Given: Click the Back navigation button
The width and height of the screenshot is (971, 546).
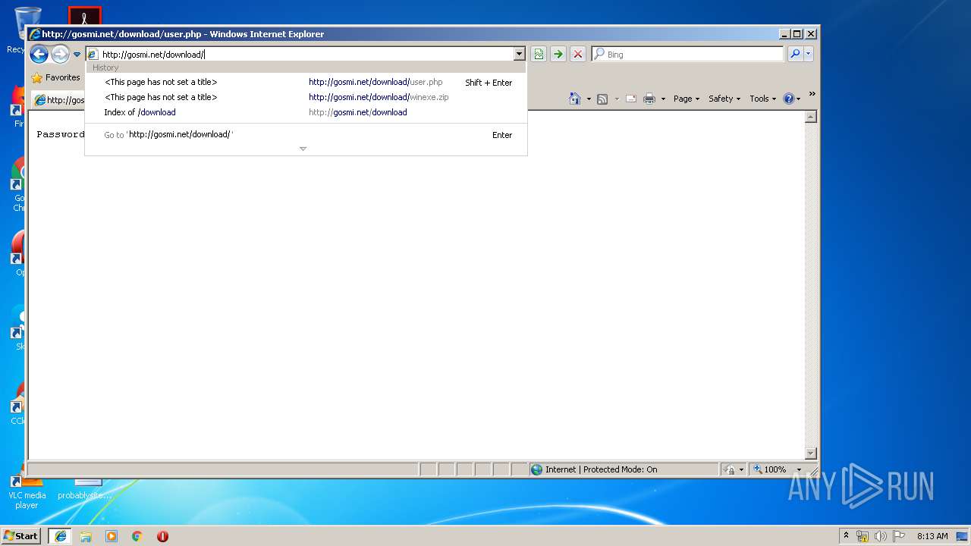Looking at the screenshot, I should [39, 54].
